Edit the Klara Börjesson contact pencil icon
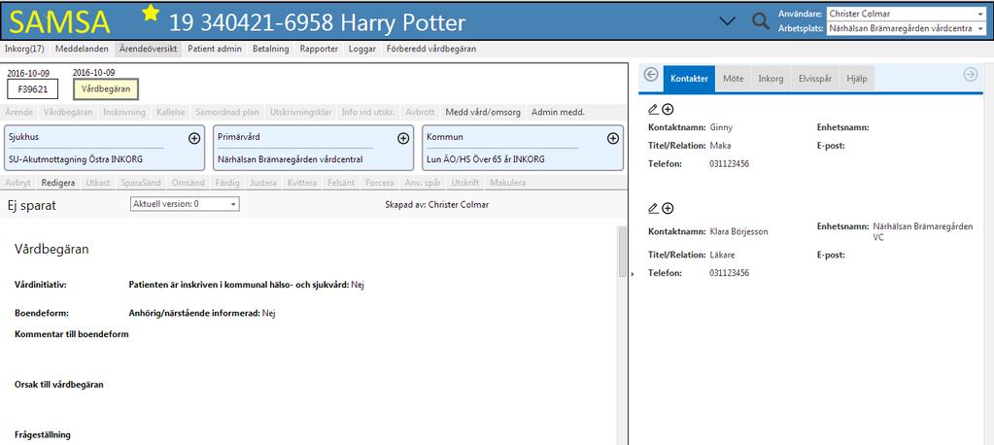The height and width of the screenshot is (445, 994). click(654, 208)
